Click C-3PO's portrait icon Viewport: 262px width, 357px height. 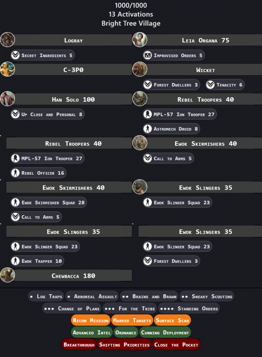[7, 69]
